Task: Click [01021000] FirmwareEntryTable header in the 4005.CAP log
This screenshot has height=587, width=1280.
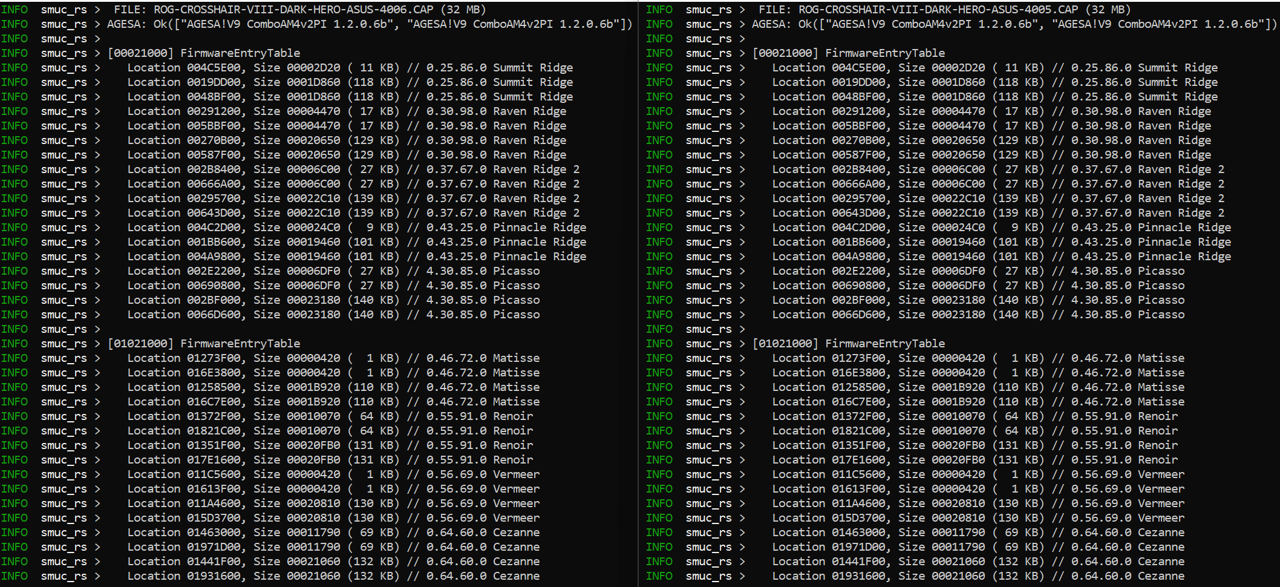Action: pos(849,344)
